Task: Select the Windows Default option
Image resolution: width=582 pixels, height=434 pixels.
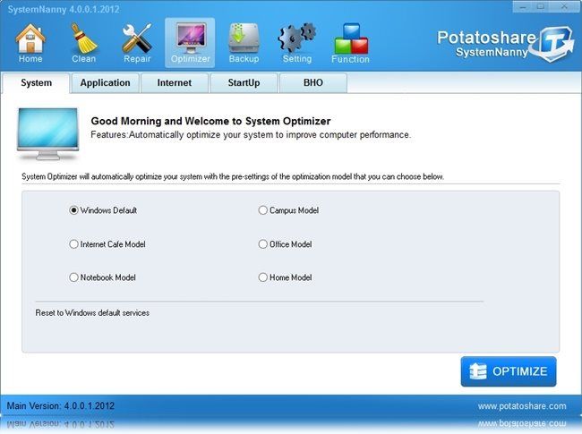Action: pyautogui.click(x=103, y=210)
